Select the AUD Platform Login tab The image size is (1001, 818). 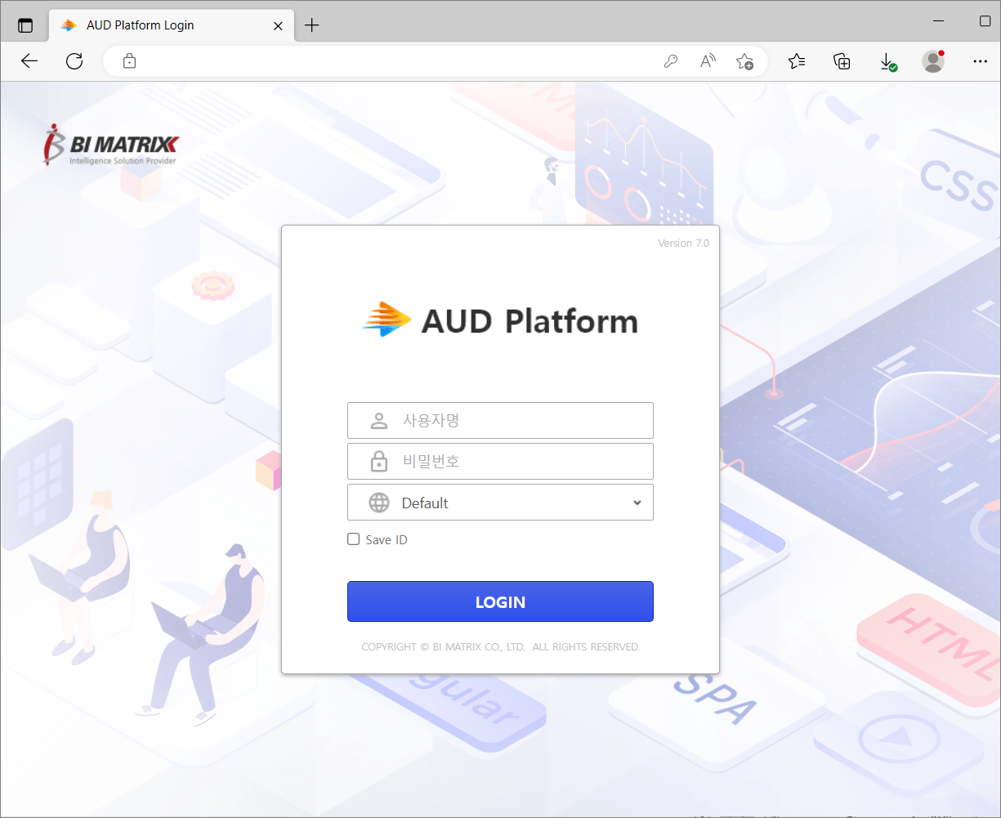(171, 25)
